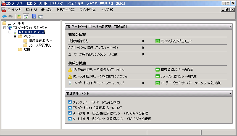
Task: Open アクティブな接続のモニタ link
Action: point(176,41)
